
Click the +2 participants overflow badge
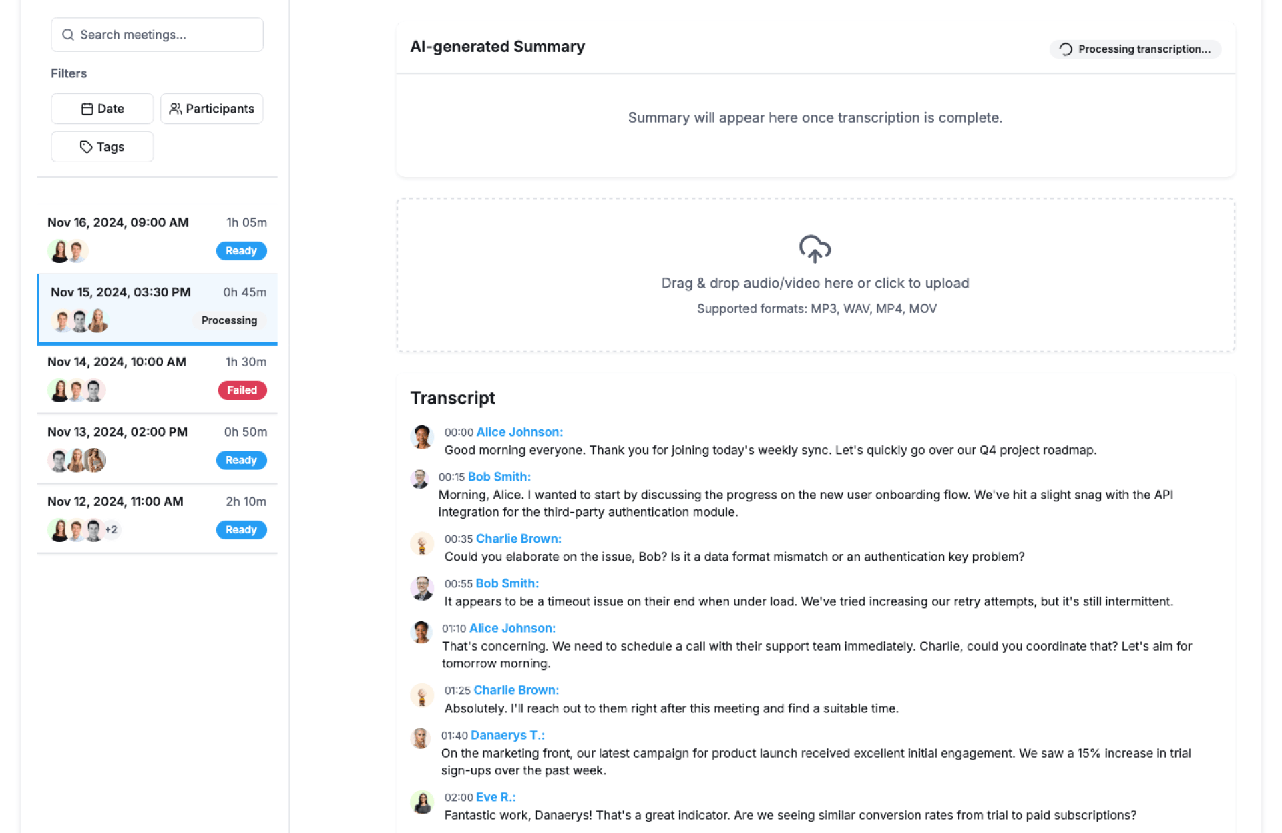point(112,530)
